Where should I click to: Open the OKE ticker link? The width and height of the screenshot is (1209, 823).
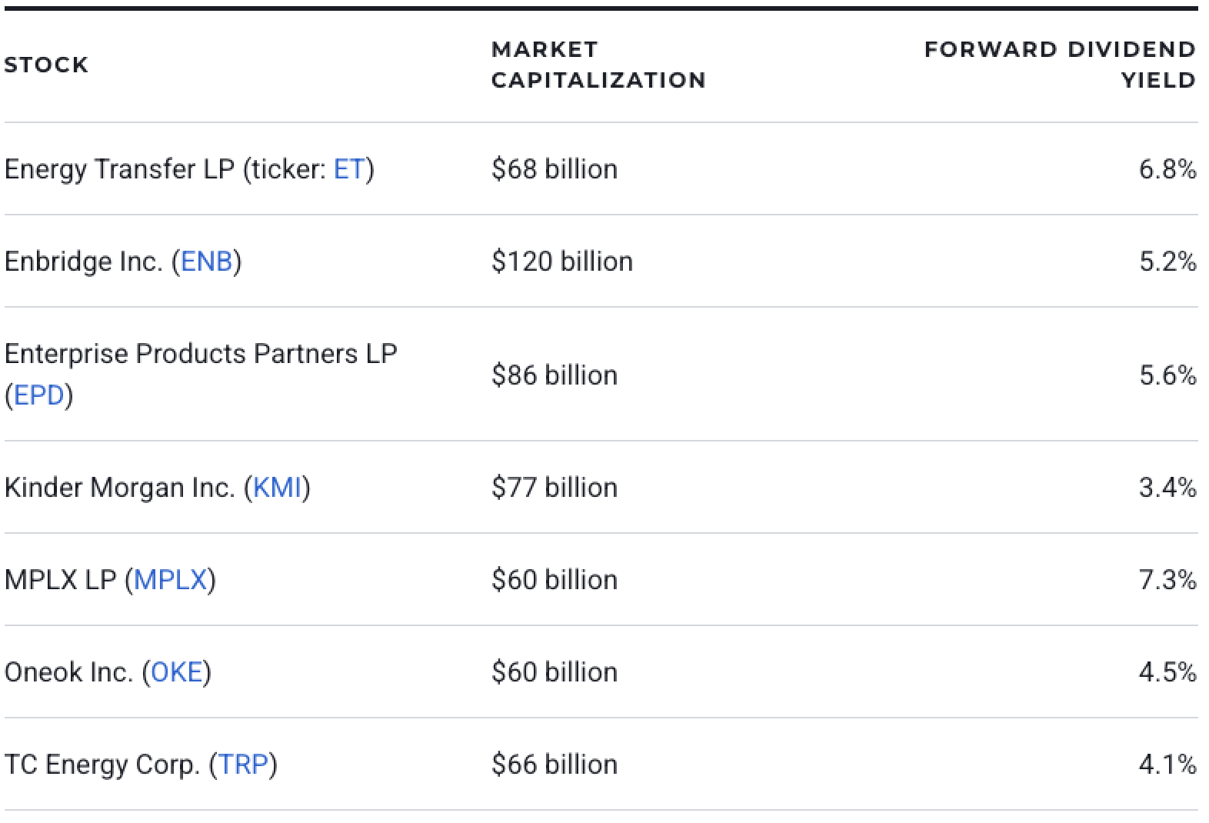[x=176, y=672]
